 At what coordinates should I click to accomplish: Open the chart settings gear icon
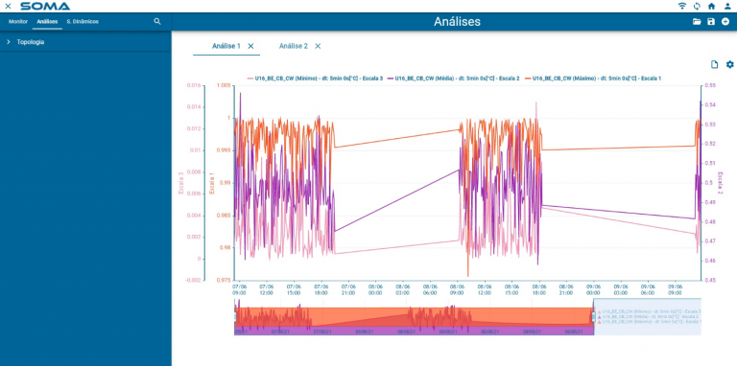click(x=730, y=64)
